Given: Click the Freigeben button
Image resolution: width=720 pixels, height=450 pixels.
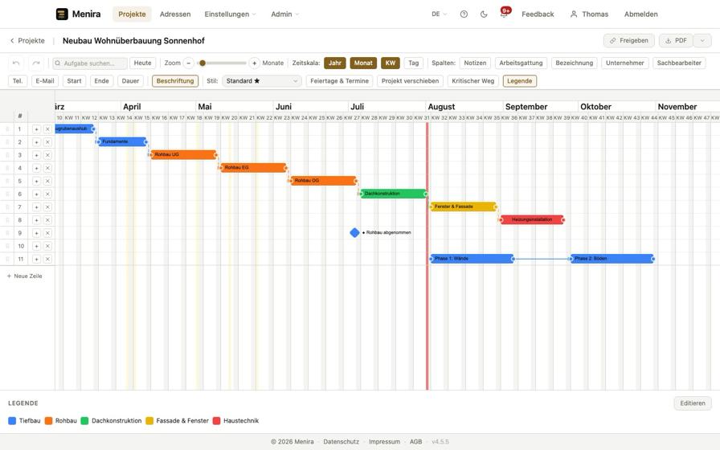Looking at the screenshot, I should [628, 40].
